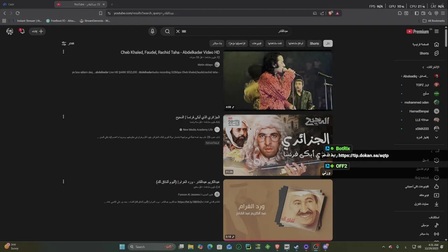
Task: Open a new browser tab with plus
Action: point(112,4)
